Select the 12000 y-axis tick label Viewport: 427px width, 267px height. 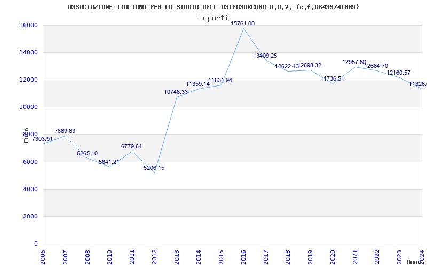click(x=28, y=80)
